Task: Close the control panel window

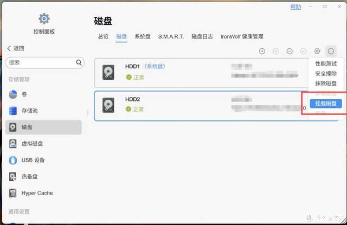Action: coord(340,7)
